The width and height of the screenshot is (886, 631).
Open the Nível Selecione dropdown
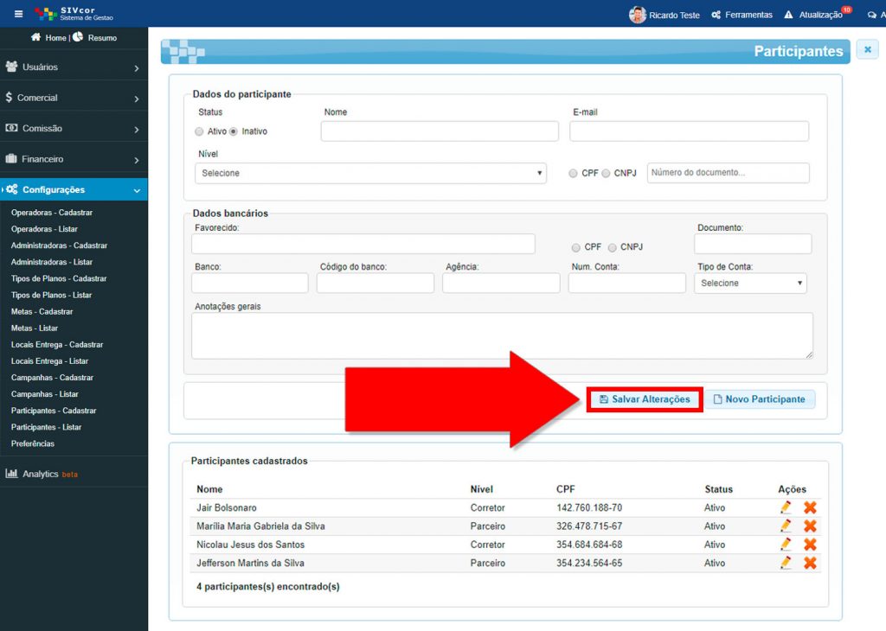[x=370, y=173]
